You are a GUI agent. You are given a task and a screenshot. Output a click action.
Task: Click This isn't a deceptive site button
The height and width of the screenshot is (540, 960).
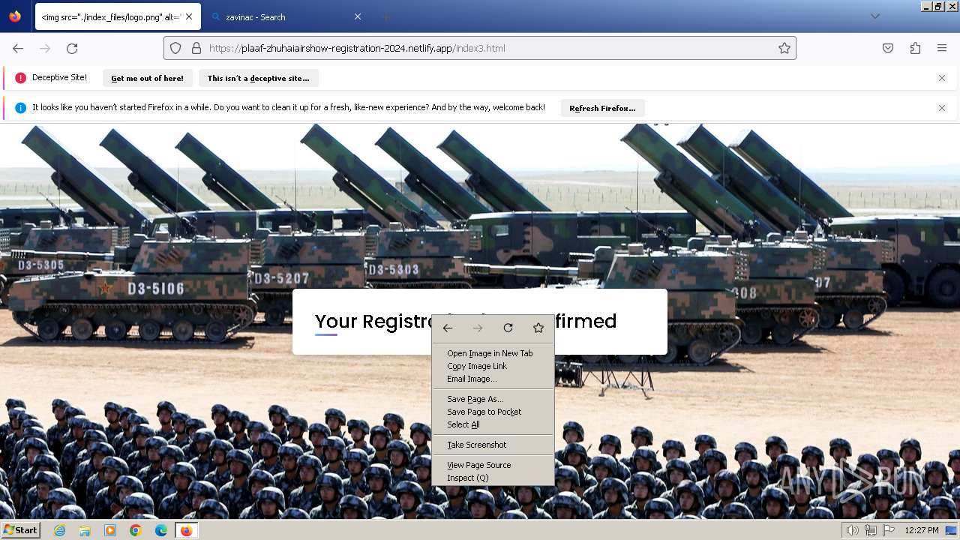258,78
